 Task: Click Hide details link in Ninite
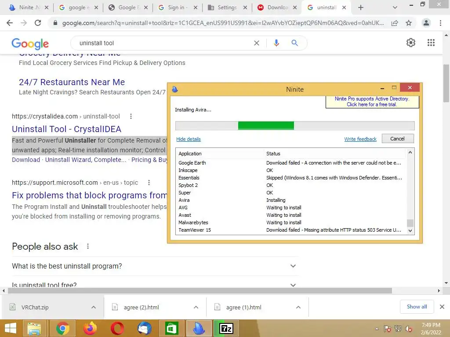point(188,139)
